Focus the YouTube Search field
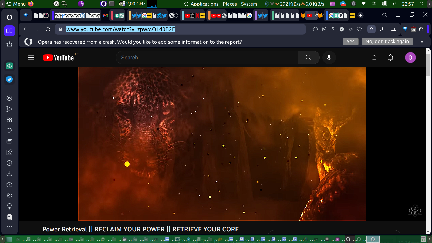Image resolution: width=432 pixels, height=243 pixels. [x=207, y=58]
